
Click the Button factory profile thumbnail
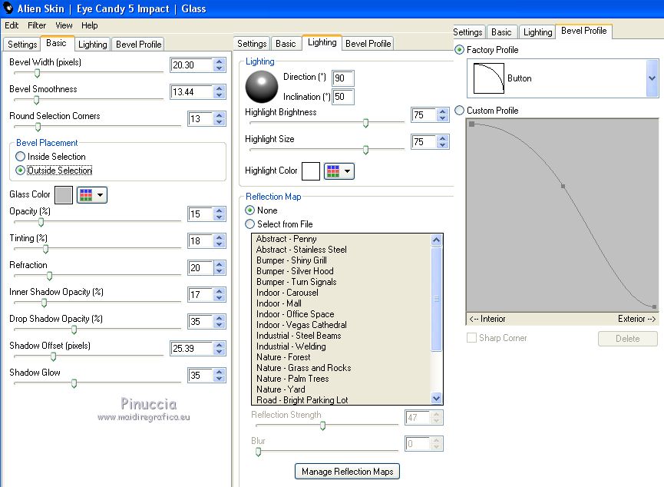[x=489, y=78]
